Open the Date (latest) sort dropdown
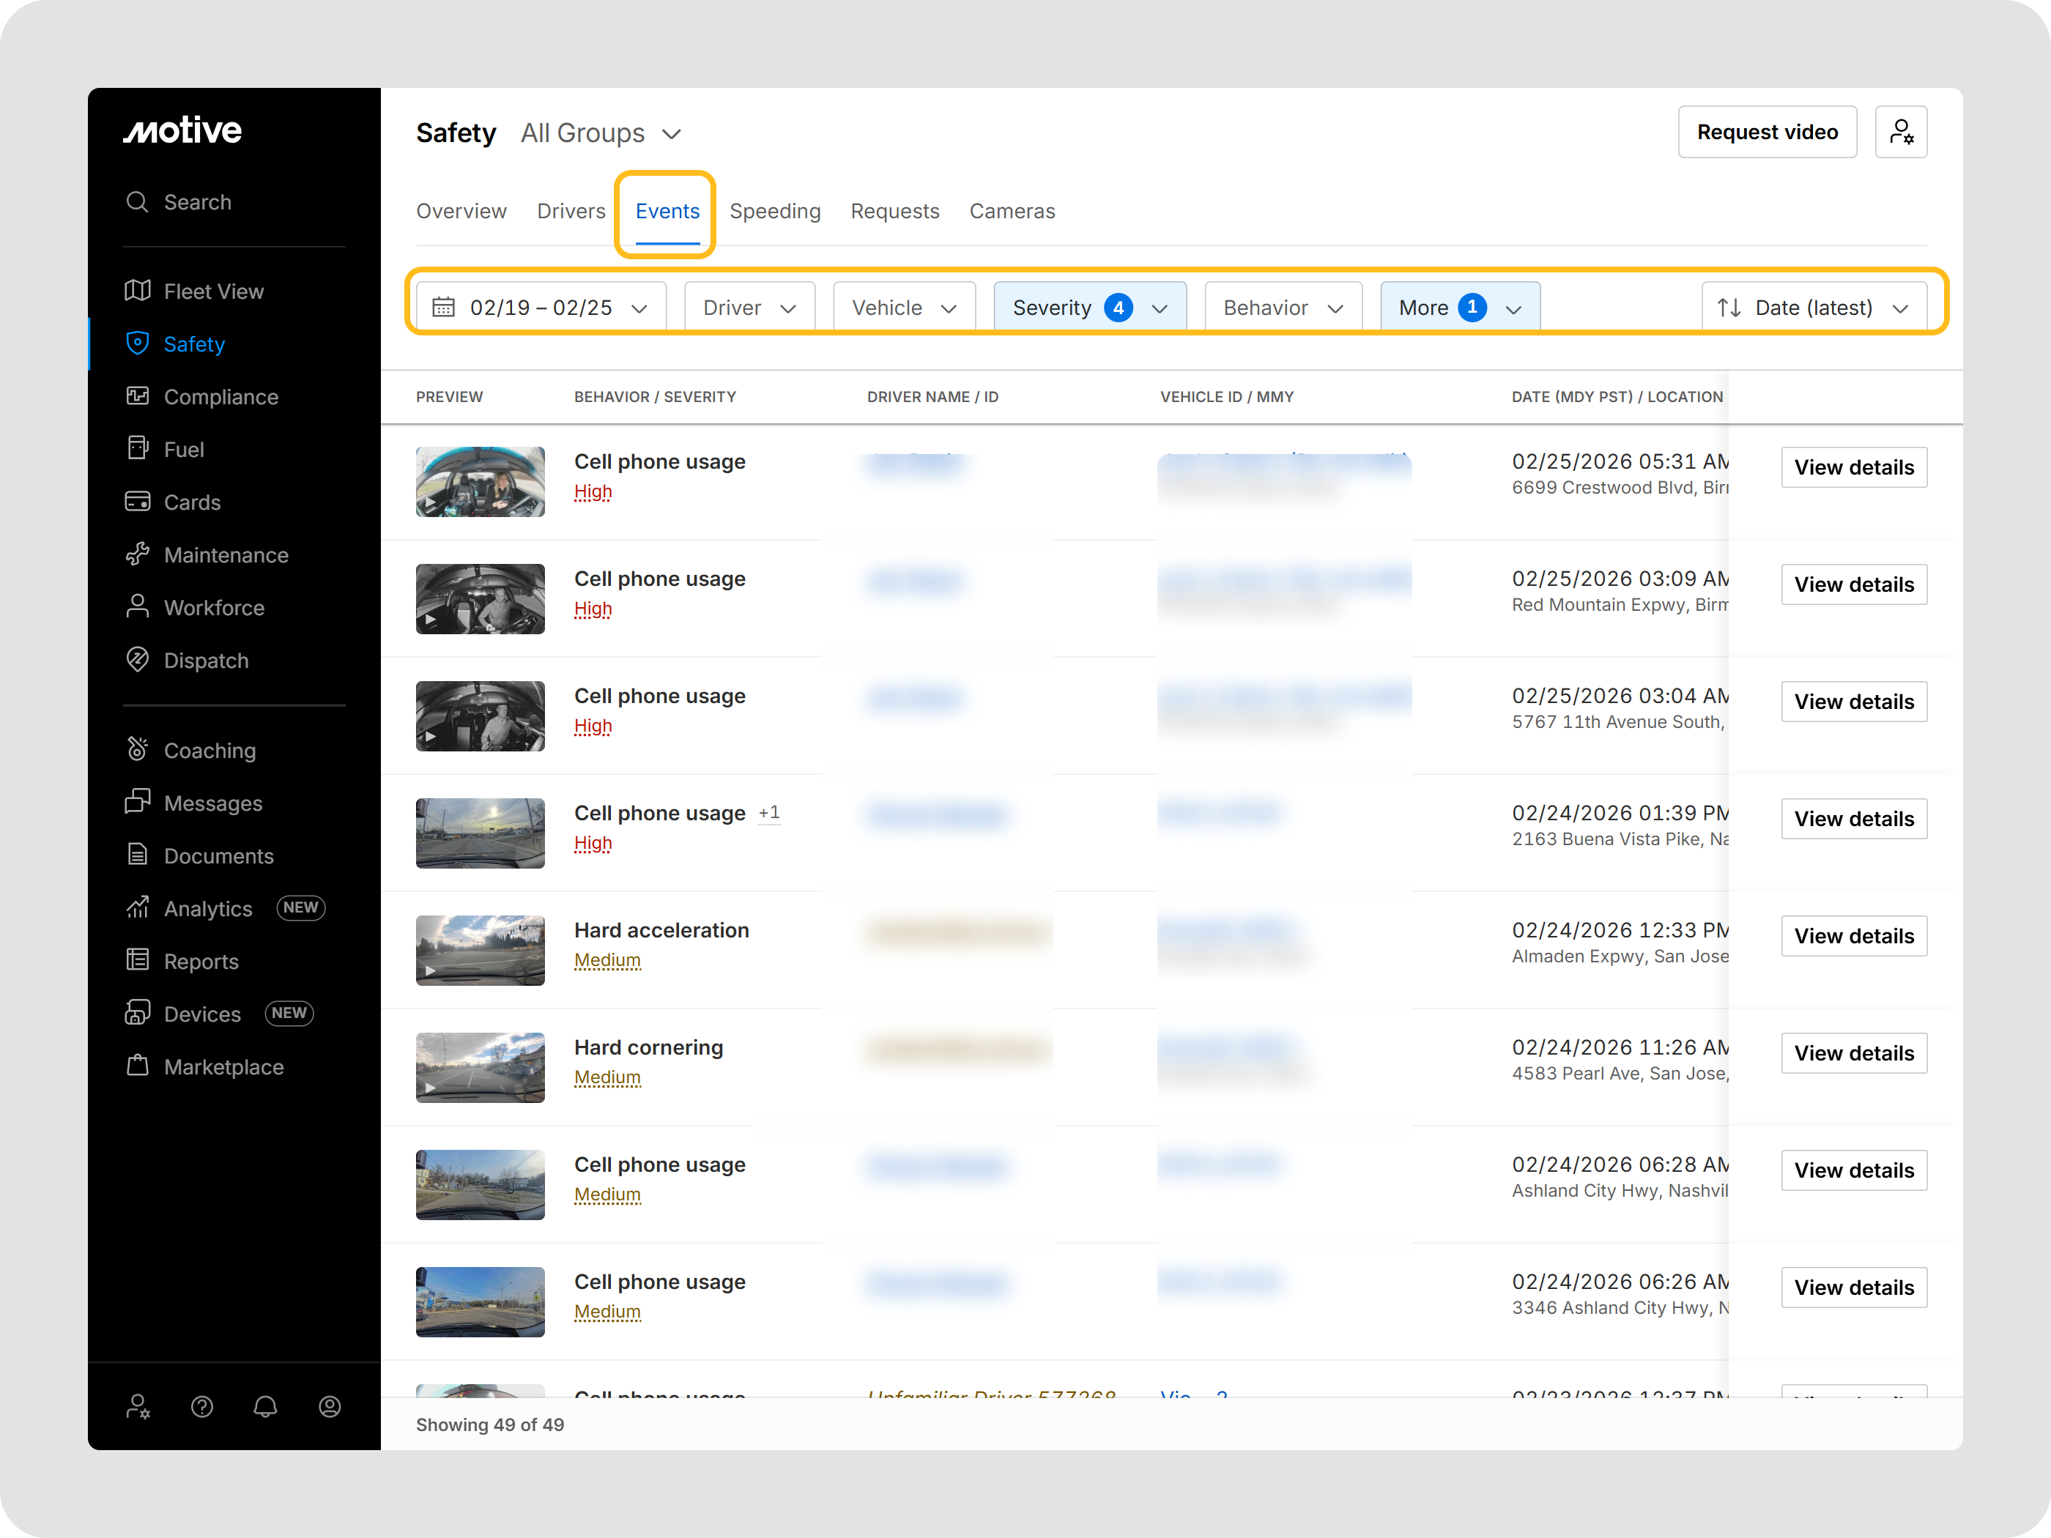 click(1813, 308)
